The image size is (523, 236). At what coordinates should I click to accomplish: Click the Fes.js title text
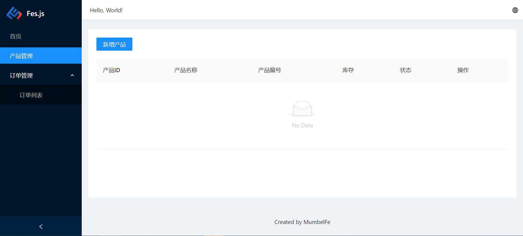tap(35, 14)
